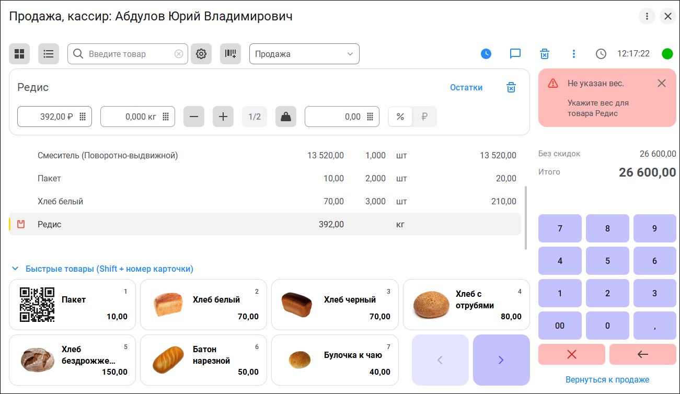
Task: Open the blue clock deferred receipts icon
Action: [x=486, y=54]
